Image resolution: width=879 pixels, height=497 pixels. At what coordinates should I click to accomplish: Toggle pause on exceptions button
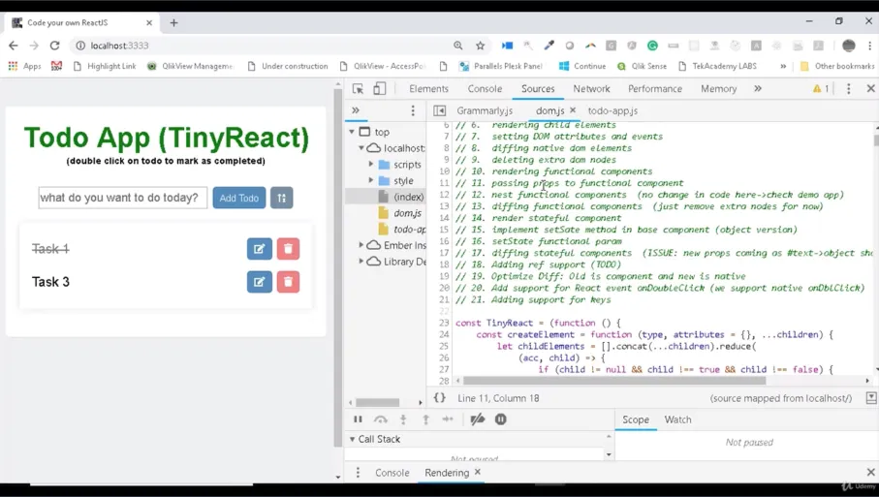tap(501, 419)
